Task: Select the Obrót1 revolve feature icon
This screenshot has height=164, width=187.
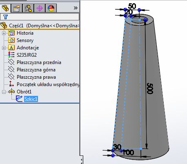Action: tap(12, 91)
